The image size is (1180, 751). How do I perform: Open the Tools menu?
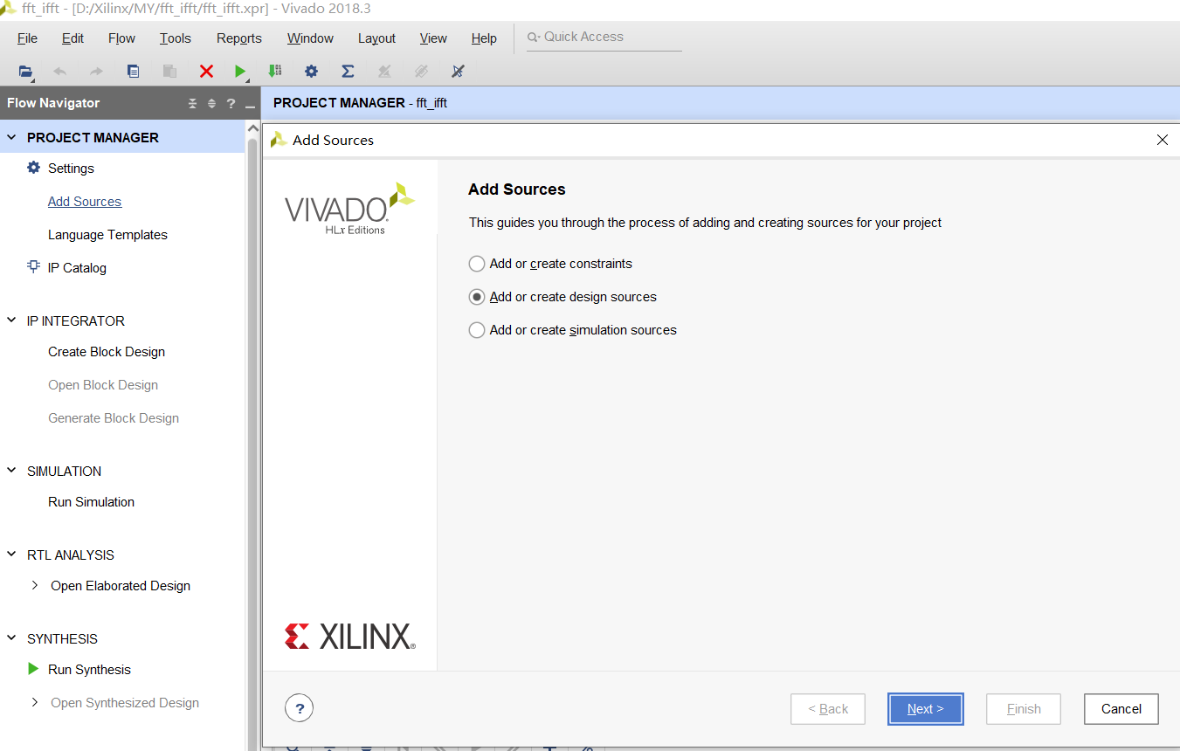(175, 38)
